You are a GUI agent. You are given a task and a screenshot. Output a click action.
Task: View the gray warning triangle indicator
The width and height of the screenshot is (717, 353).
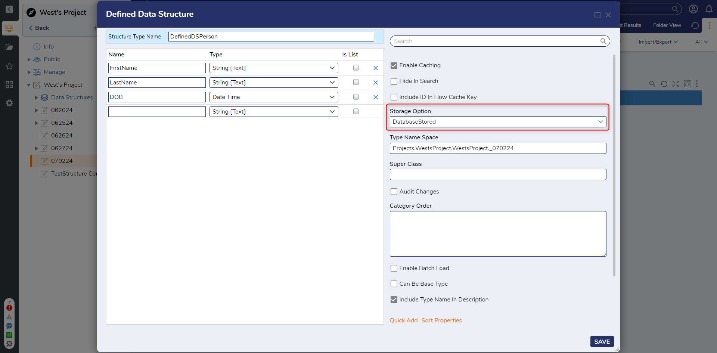tap(9, 317)
